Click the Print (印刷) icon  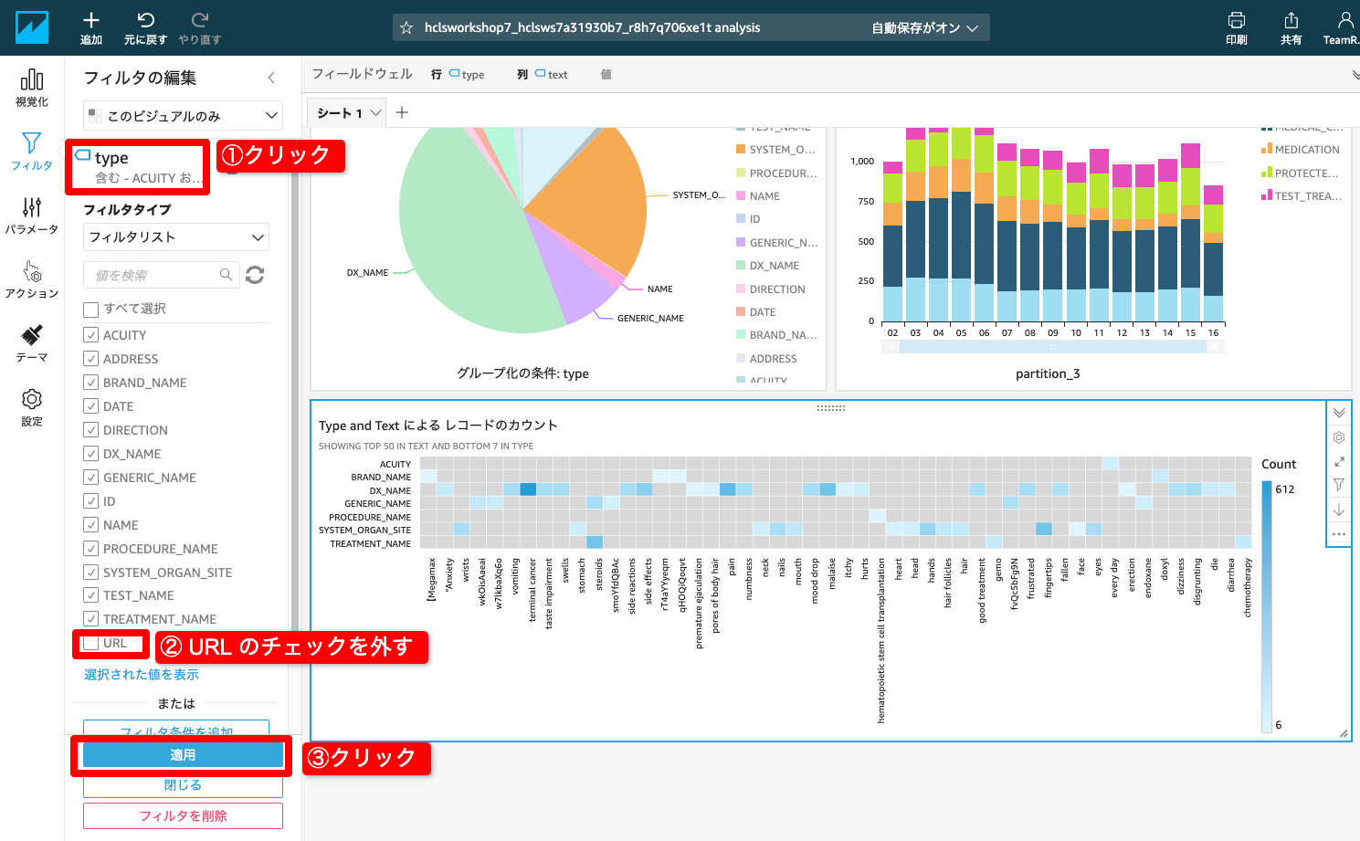[1237, 20]
